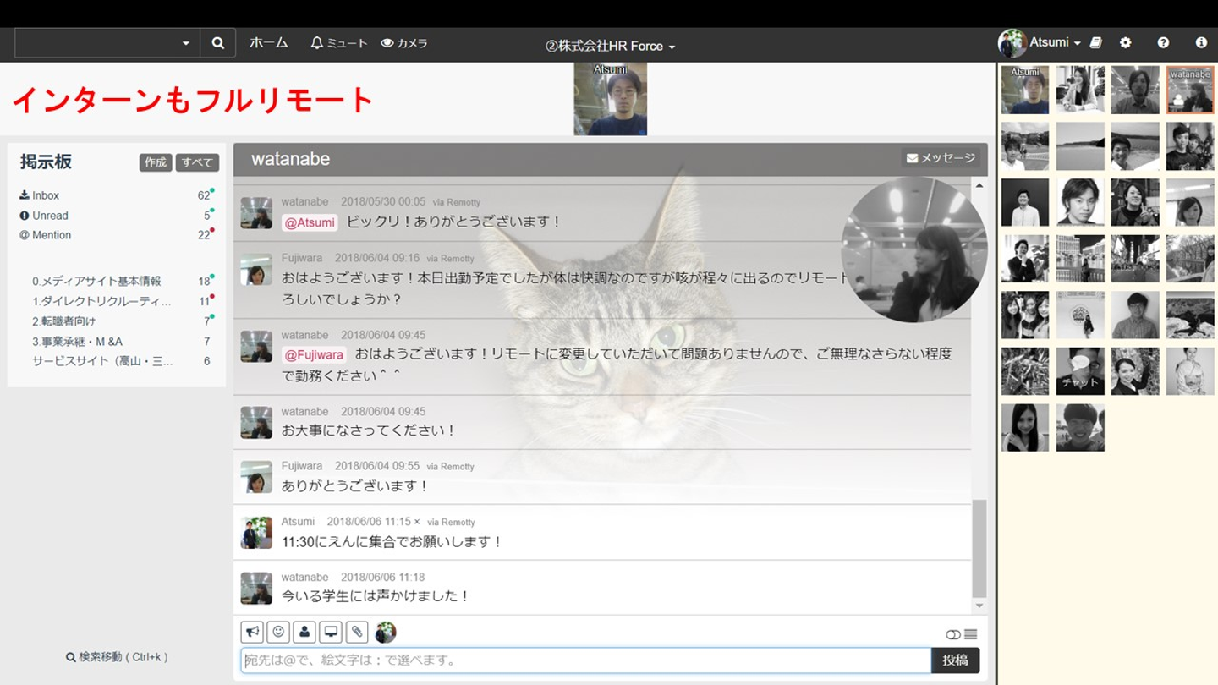Click the × delete mark on Atsumi's 11:15 message
This screenshot has width=1218, height=685.
click(417, 522)
